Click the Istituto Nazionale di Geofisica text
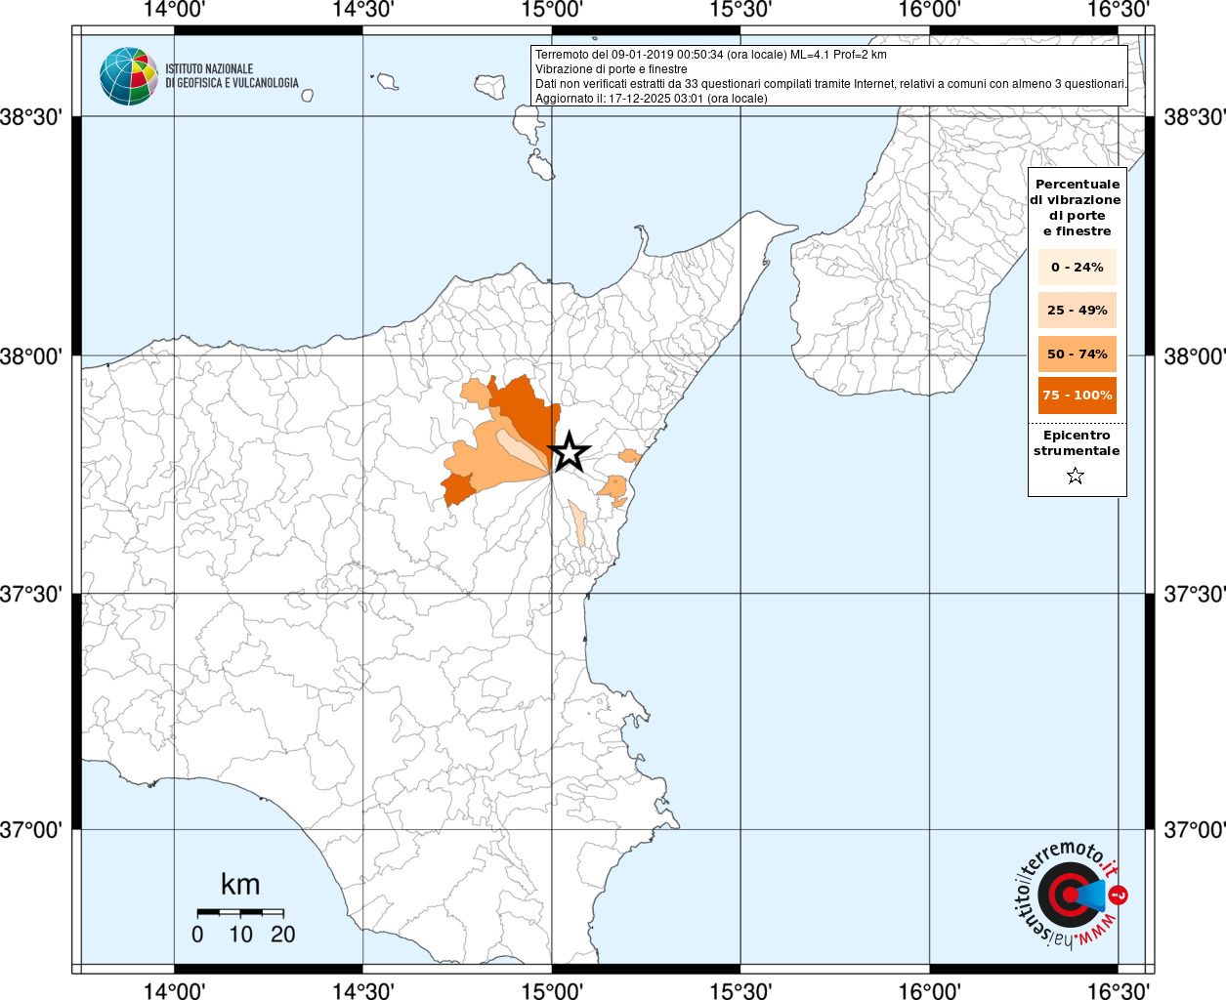Image resolution: width=1226 pixels, height=1000 pixels. click(232, 76)
